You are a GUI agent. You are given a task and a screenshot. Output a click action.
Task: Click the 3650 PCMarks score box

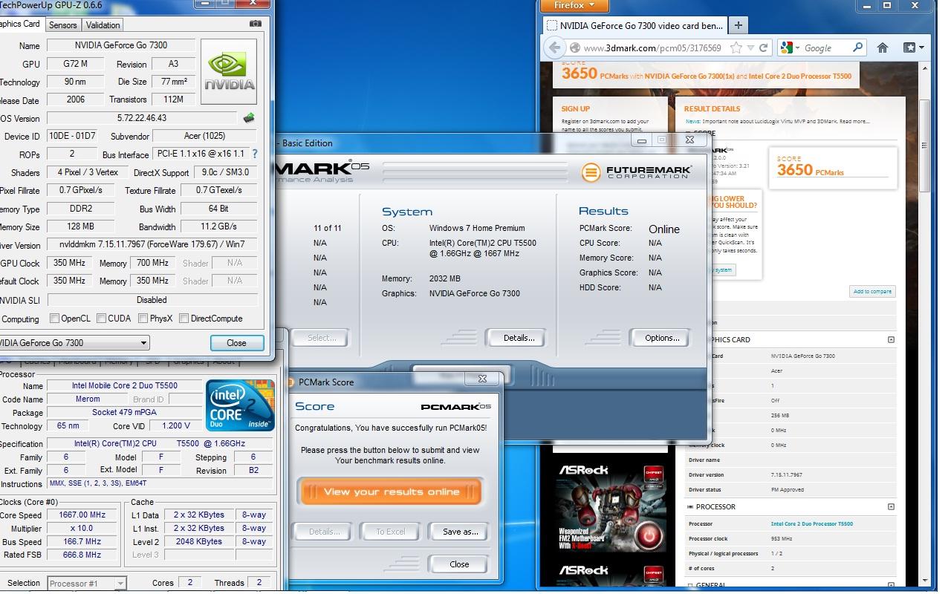(x=832, y=168)
